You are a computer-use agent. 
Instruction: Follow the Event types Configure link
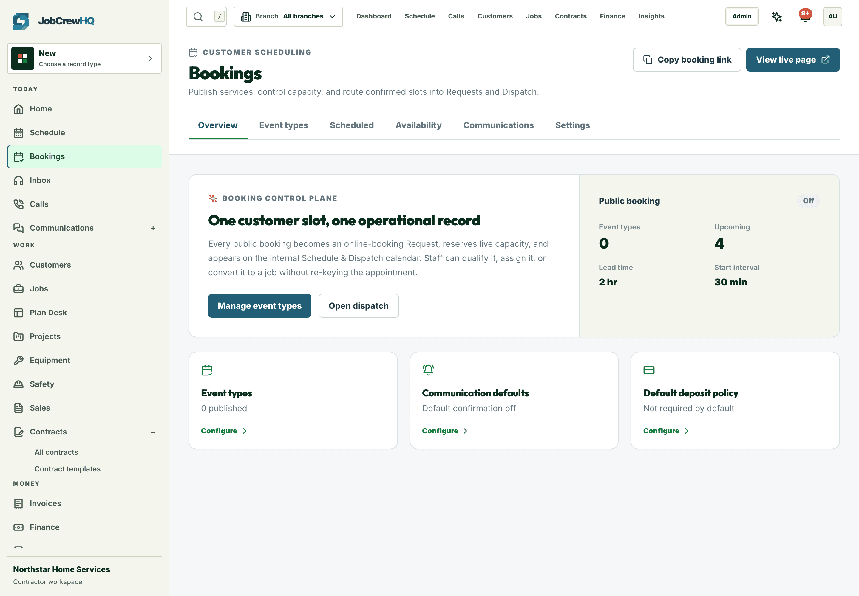click(224, 431)
